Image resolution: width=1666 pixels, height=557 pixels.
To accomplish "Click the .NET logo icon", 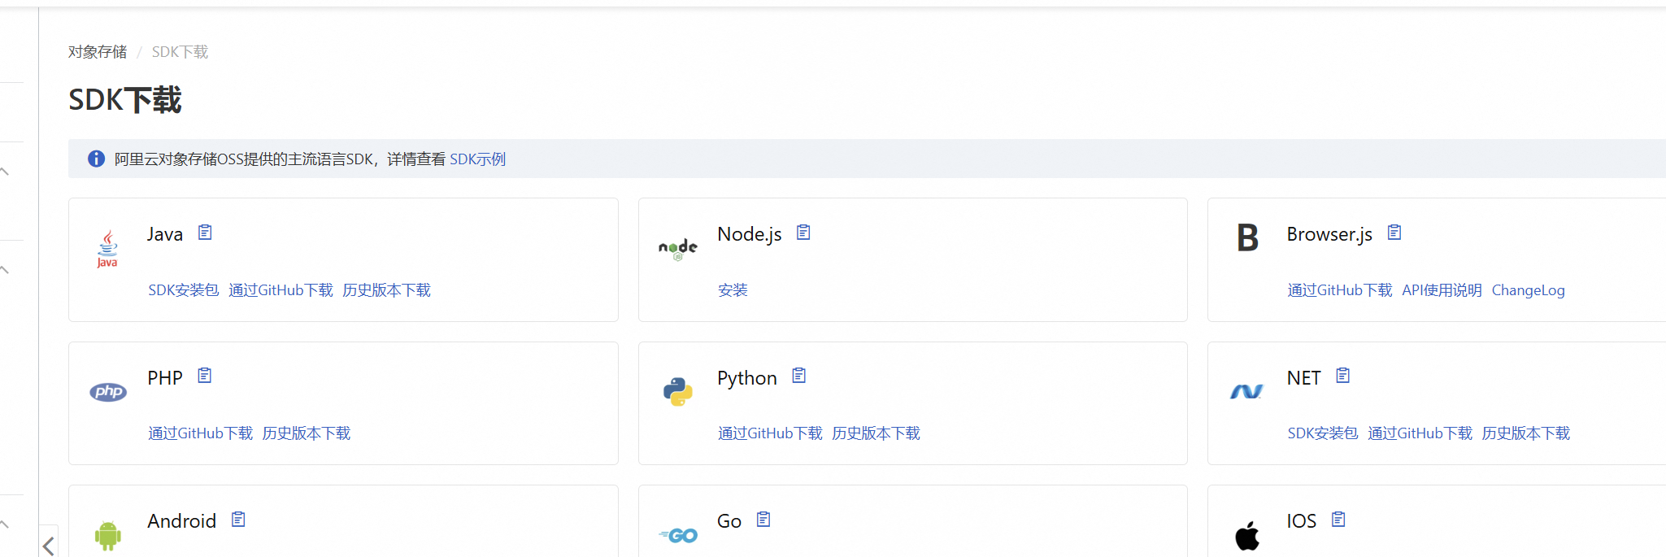I will pyautogui.click(x=1246, y=392).
